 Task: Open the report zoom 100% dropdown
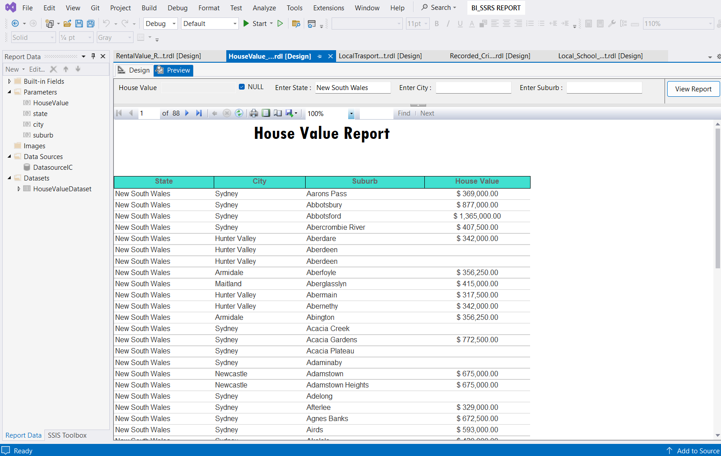pos(351,114)
